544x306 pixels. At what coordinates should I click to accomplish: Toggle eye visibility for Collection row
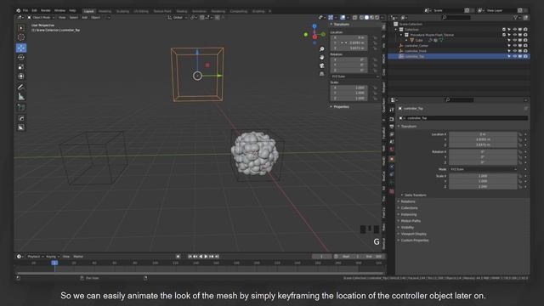click(514, 30)
